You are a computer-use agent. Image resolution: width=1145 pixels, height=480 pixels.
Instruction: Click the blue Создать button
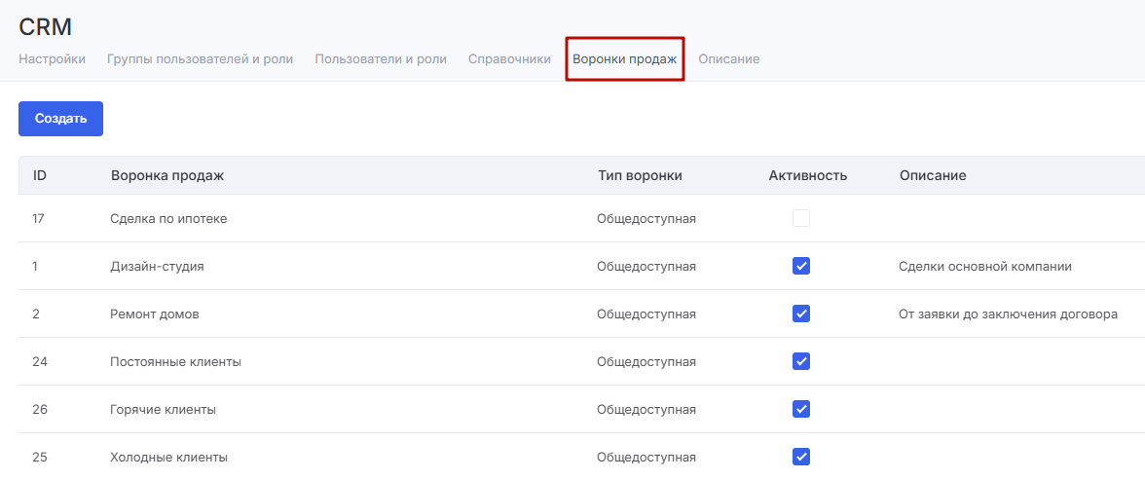point(60,119)
